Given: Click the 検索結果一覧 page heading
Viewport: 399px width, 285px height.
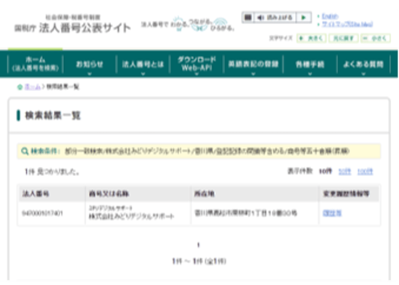Looking at the screenshot, I should point(53,116).
